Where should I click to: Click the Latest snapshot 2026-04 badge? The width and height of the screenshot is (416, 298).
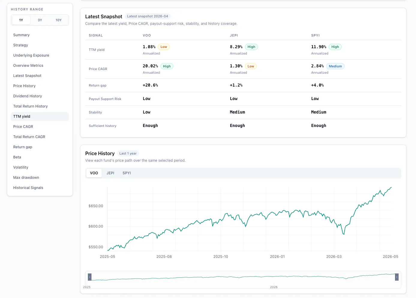148,16
